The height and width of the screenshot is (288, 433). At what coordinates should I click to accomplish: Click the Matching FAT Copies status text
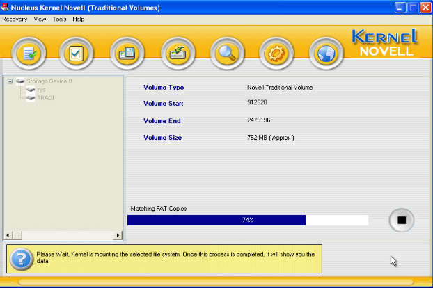pos(159,209)
